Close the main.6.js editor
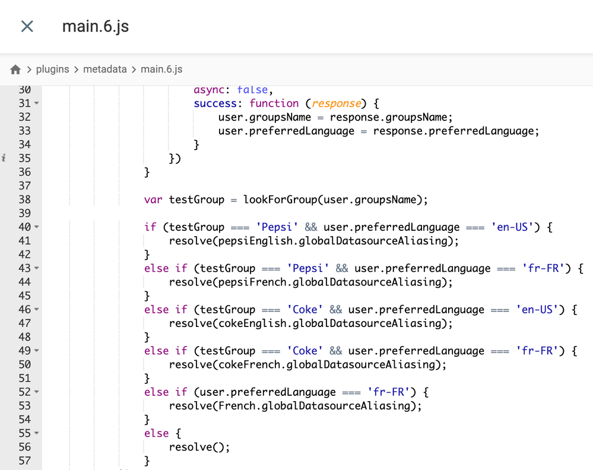The width and height of the screenshot is (593, 470). click(x=27, y=27)
